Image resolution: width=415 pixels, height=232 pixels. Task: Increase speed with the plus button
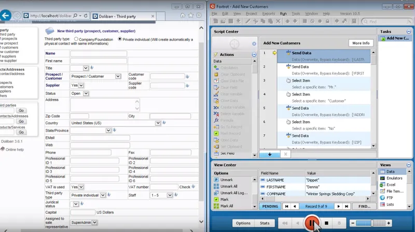[x=389, y=223]
